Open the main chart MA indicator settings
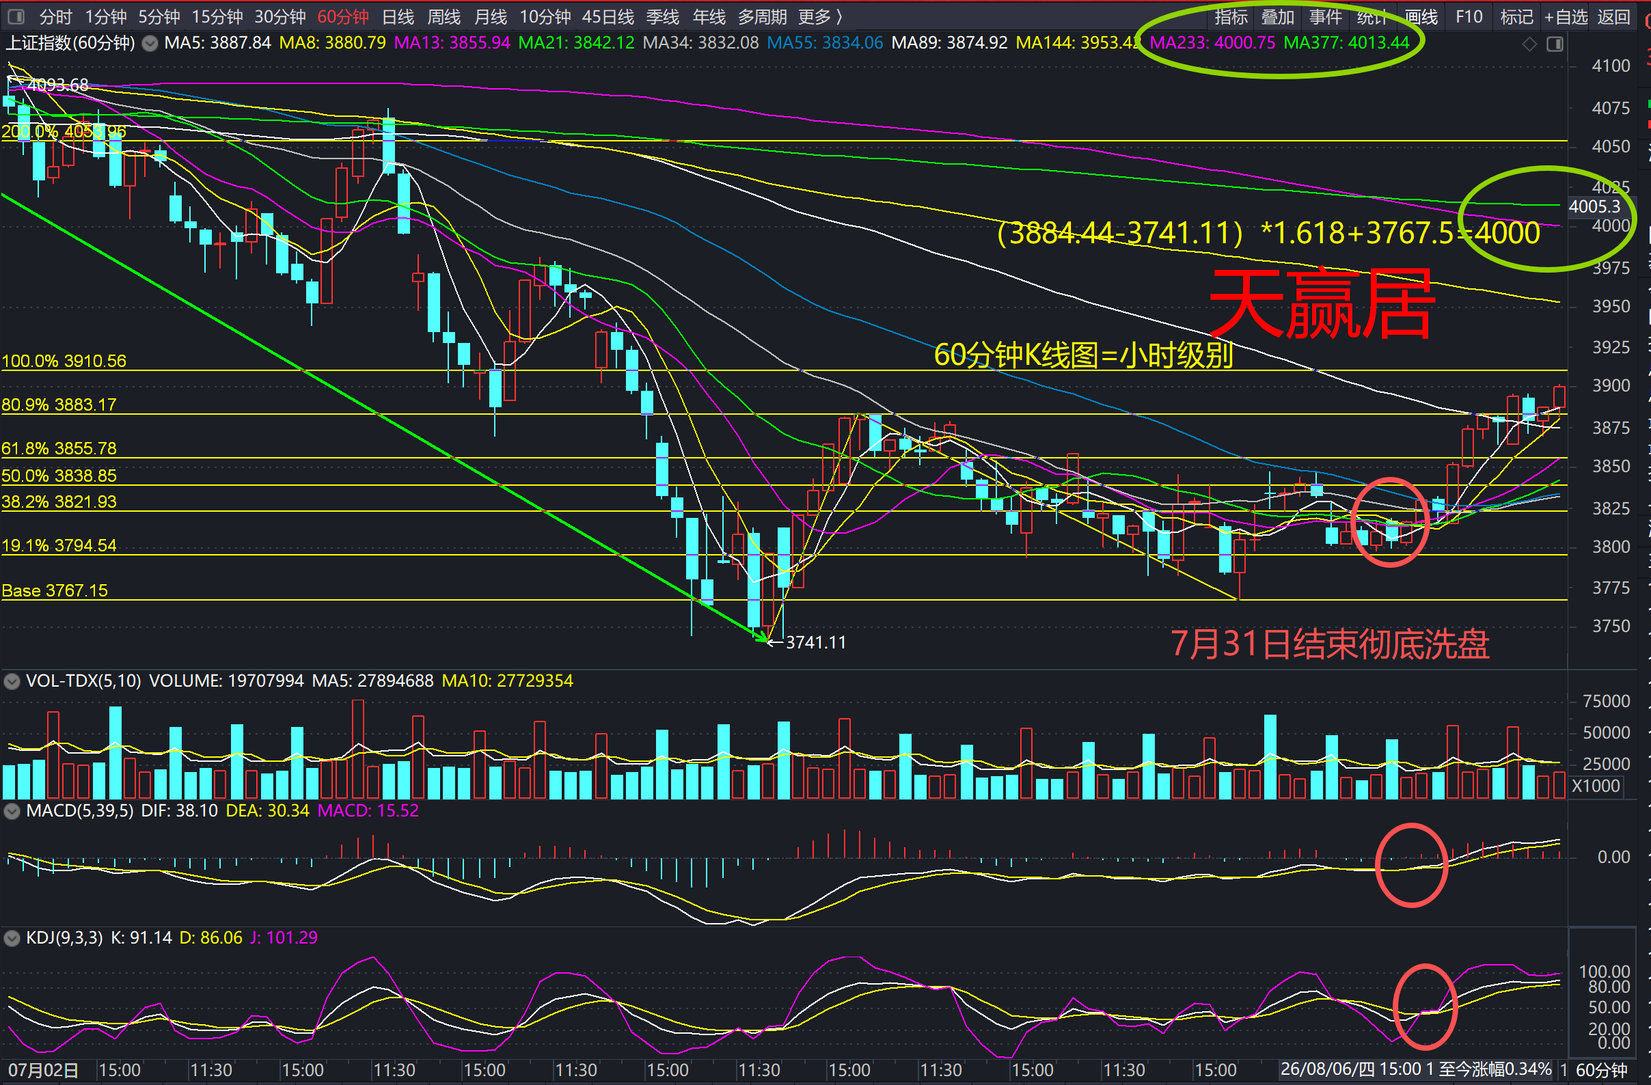1651x1085 pixels. [150, 43]
